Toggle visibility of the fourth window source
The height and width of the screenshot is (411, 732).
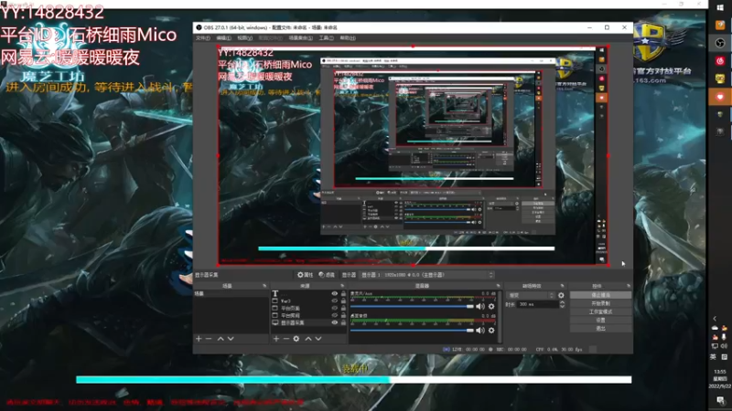point(334,315)
